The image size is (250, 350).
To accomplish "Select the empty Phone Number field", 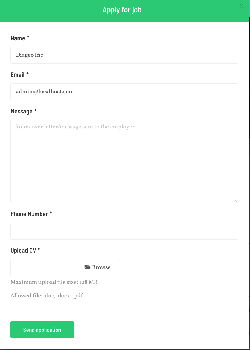I will 124,231.
